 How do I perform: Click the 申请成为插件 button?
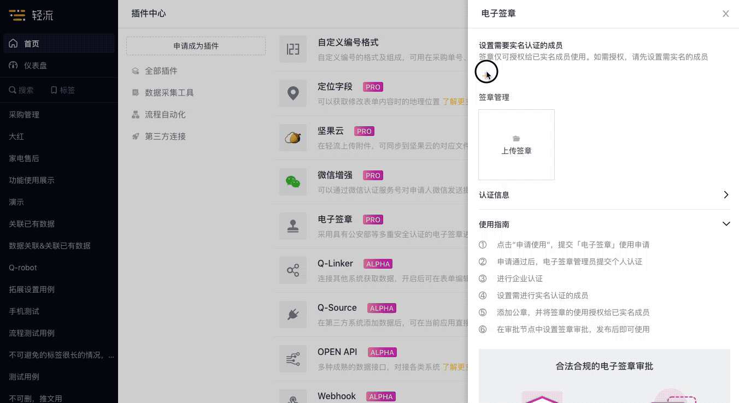coord(196,46)
